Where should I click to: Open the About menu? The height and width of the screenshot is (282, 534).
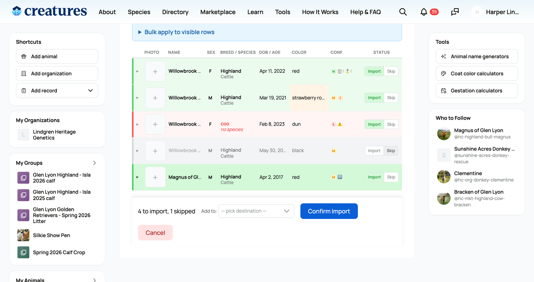click(107, 12)
